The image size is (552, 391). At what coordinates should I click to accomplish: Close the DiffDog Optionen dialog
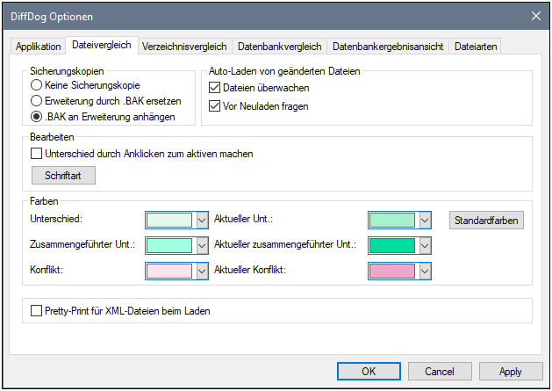click(x=536, y=16)
